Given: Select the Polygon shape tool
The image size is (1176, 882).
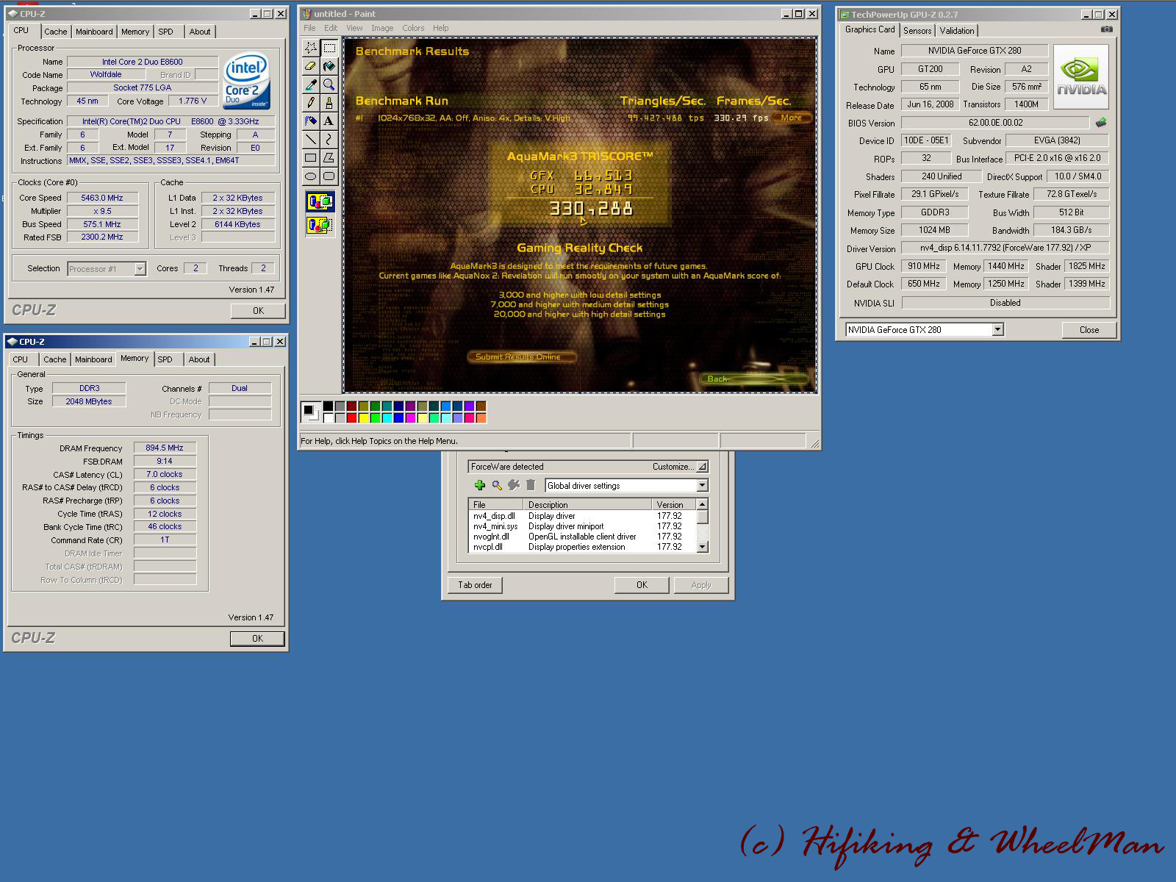Looking at the screenshot, I should click(x=329, y=158).
